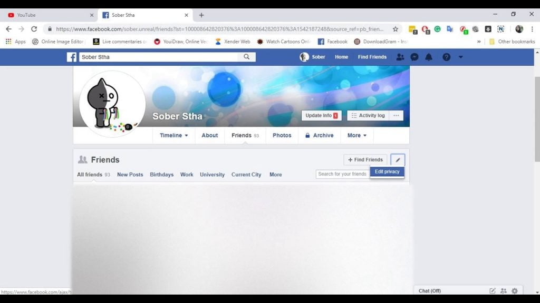Open the About tab
The height and width of the screenshot is (303, 540).
[x=210, y=135]
